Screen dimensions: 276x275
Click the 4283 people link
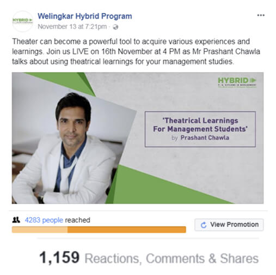[x=44, y=220]
